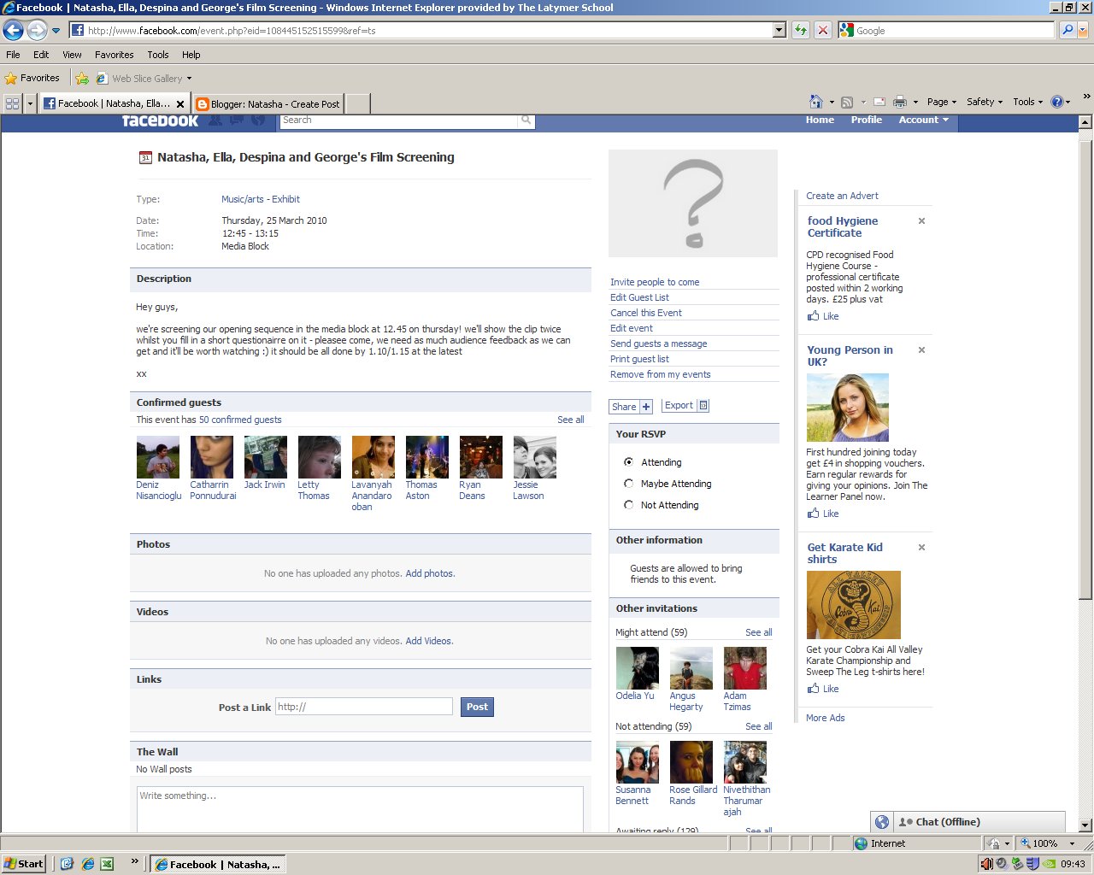Open the Tools command bar dropdown
Image resolution: width=1094 pixels, height=875 pixels.
(x=1027, y=102)
